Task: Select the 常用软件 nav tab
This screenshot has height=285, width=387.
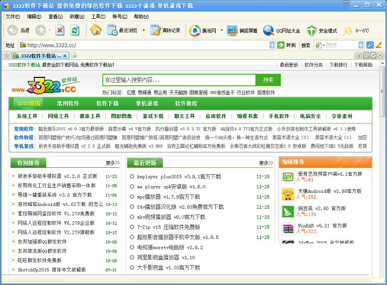Action: [68, 104]
